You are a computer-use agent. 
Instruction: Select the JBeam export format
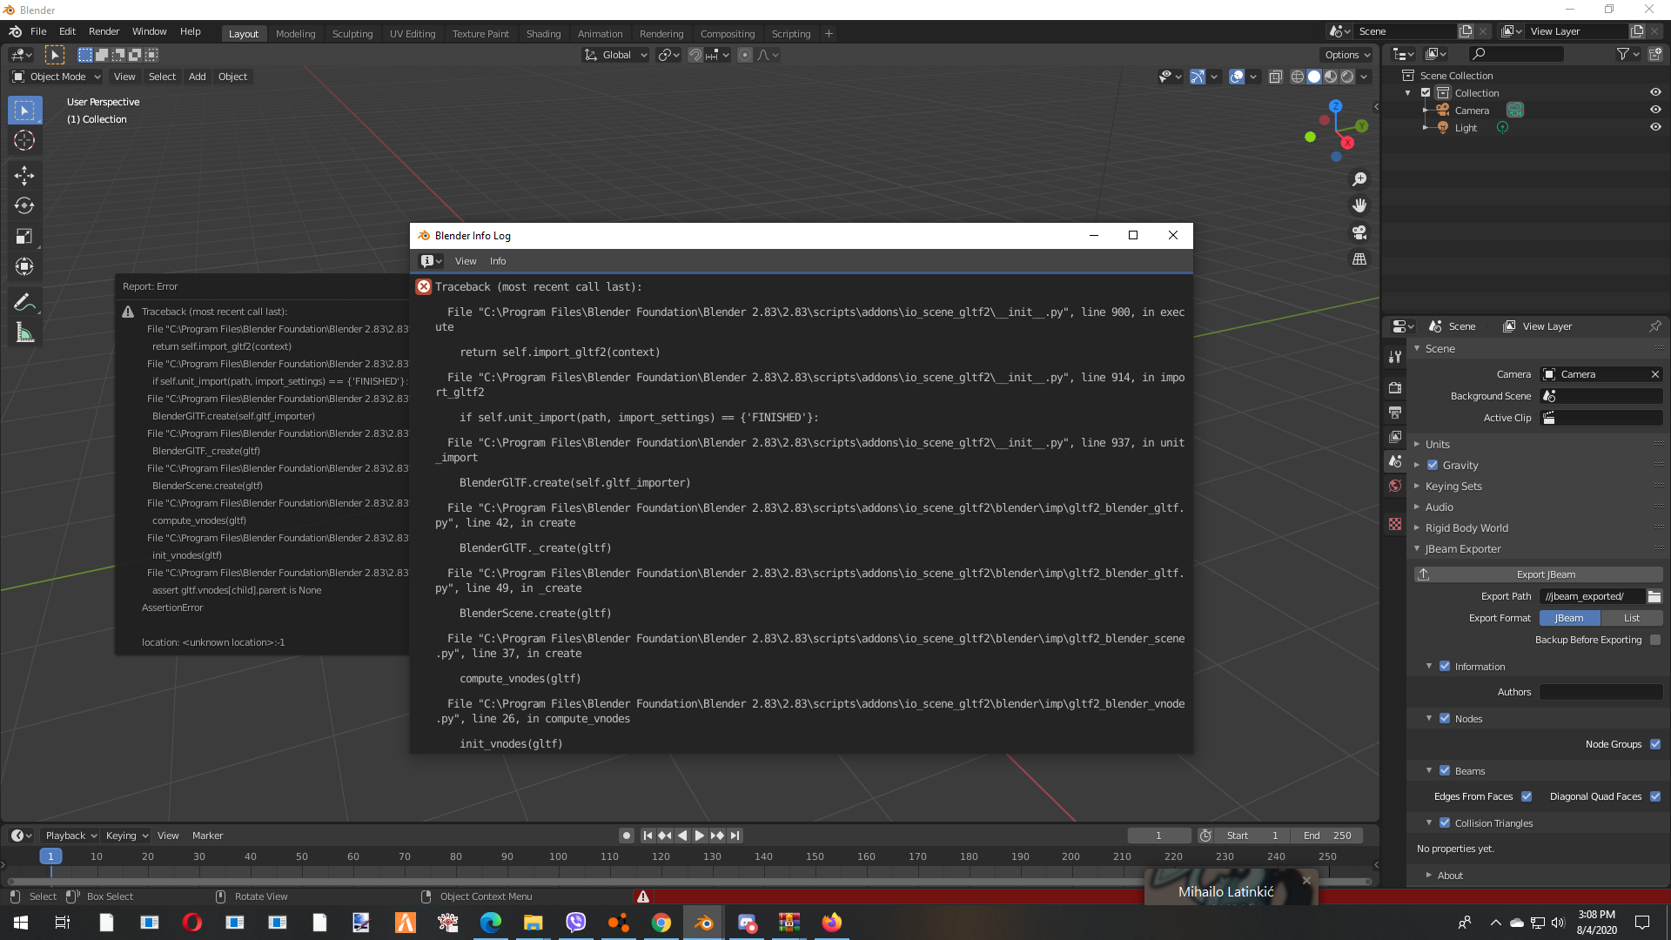[x=1569, y=618]
